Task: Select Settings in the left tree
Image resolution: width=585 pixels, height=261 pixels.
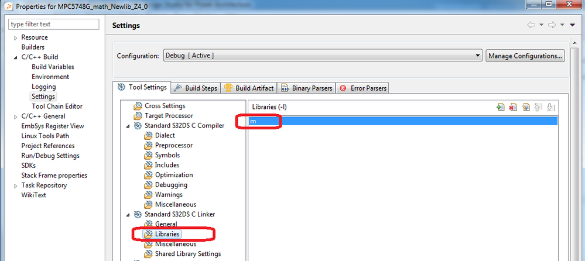Action: pos(43,96)
